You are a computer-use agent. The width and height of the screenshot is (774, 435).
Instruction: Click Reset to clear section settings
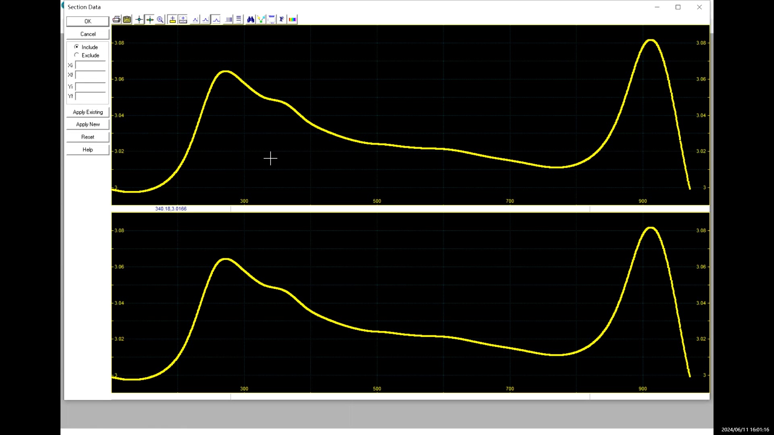pos(87,137)
